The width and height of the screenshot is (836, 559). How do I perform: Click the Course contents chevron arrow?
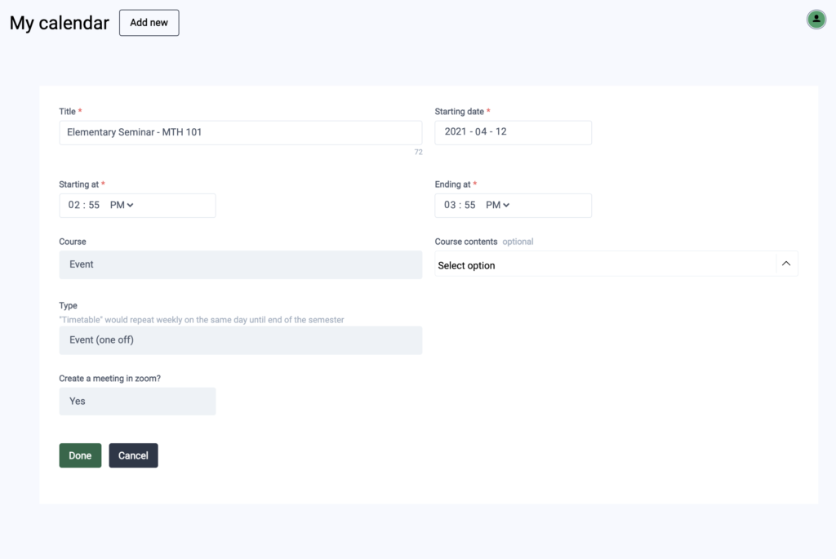786,264
